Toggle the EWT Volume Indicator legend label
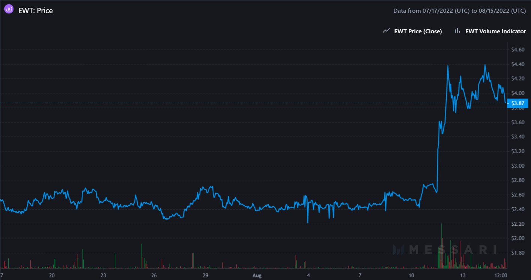The height and width of the screenshot is (280, 531). 495,31
